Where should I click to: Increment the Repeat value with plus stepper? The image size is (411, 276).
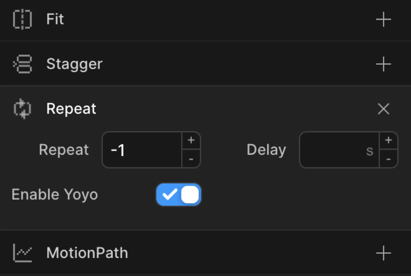pos(191,140)
